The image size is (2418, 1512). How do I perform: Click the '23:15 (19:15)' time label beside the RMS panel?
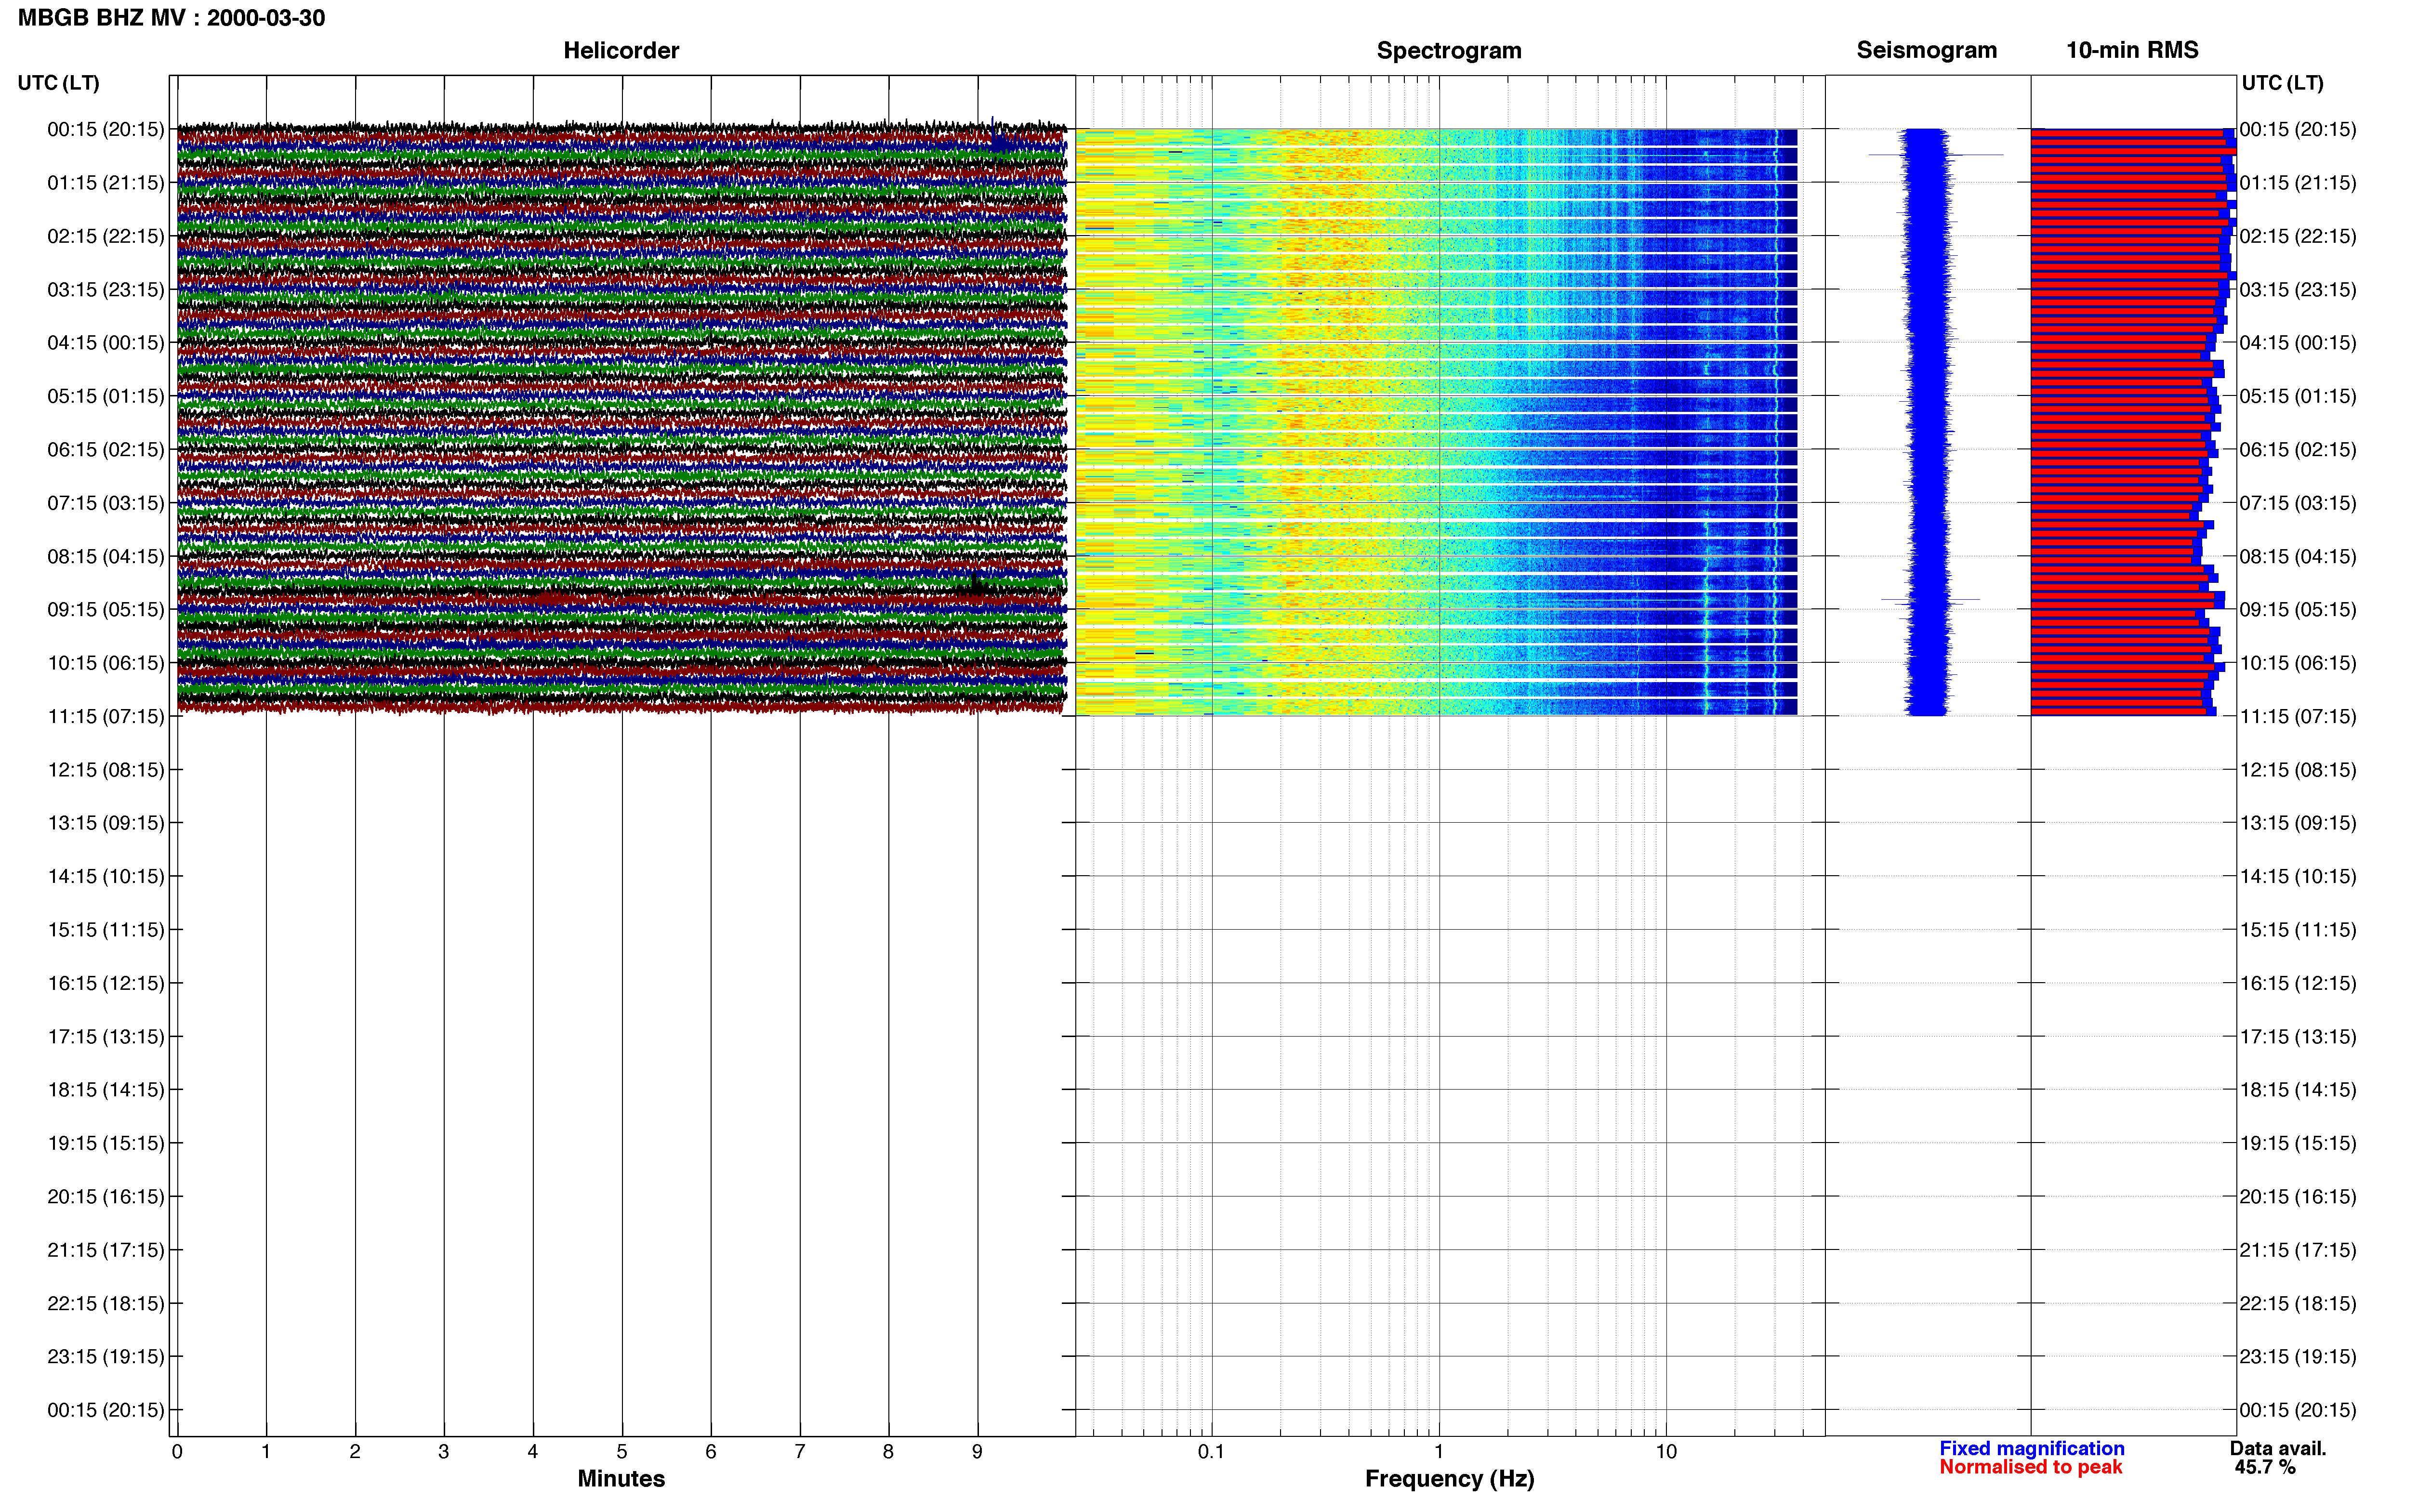[2297, 1356]
